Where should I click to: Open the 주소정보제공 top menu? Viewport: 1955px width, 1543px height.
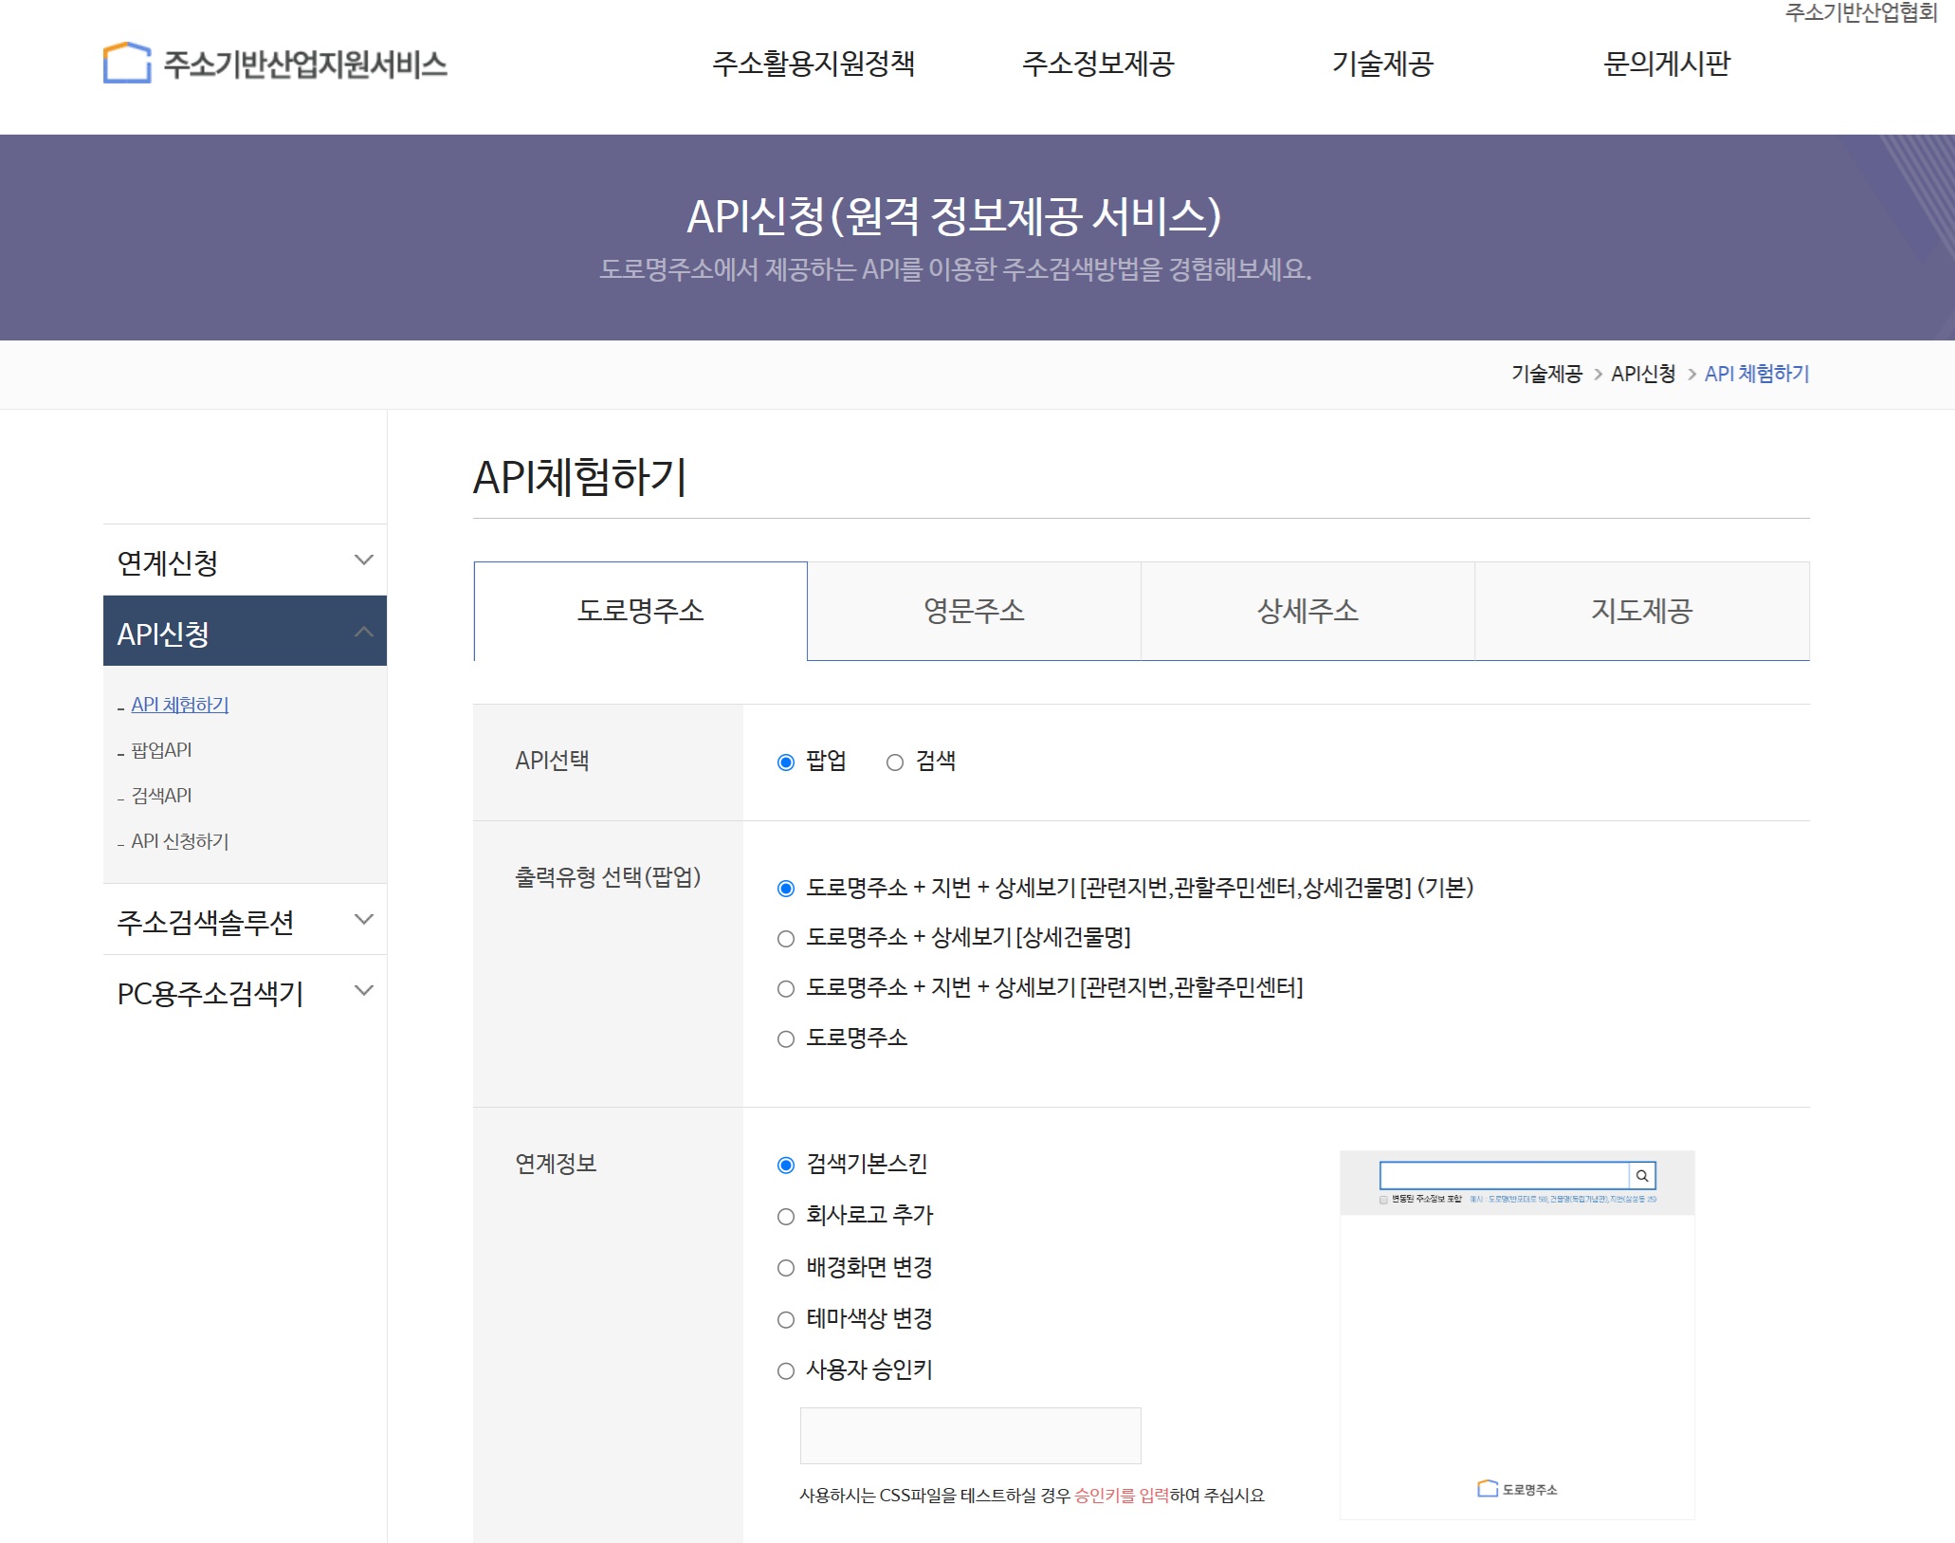[1098, 64]
